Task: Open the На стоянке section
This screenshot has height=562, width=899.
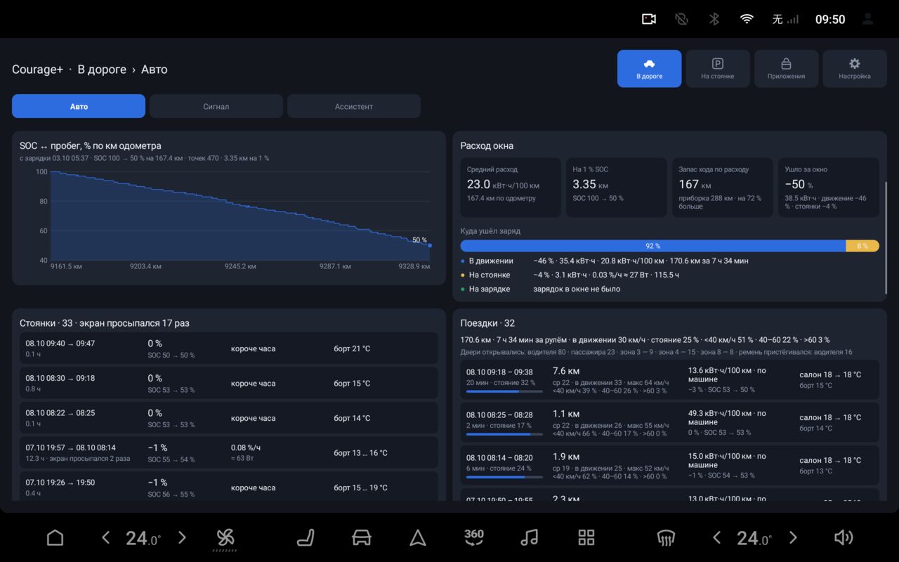Action: pyautogui.click(x=718, y=69)
